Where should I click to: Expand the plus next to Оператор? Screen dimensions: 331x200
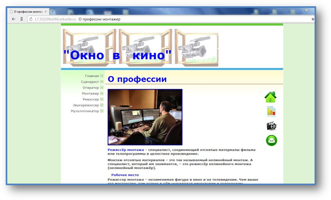(102, 87)
